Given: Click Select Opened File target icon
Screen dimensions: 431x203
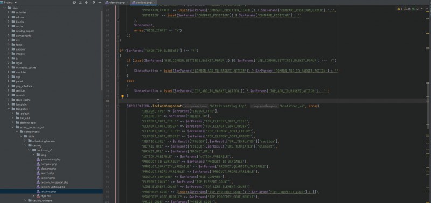Looking at the screenshot, I should click(x=74, y=2).
